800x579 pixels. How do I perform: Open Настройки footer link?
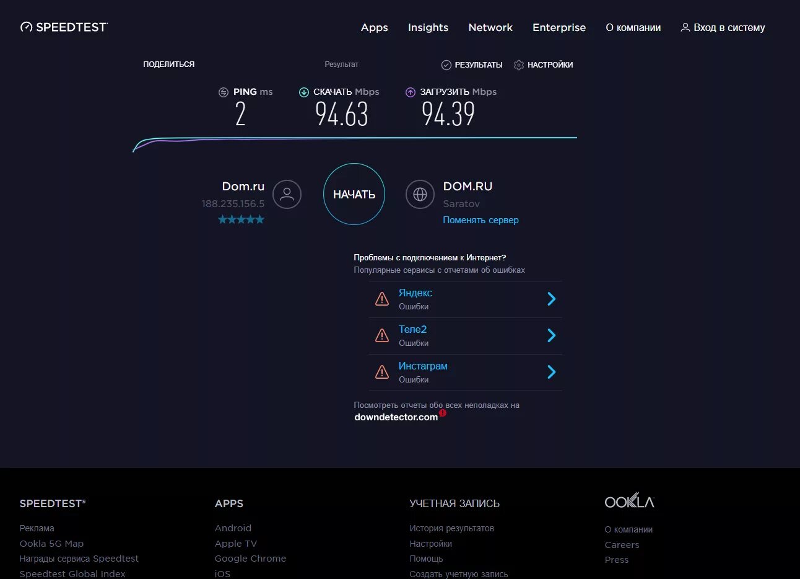coord(430,544)
